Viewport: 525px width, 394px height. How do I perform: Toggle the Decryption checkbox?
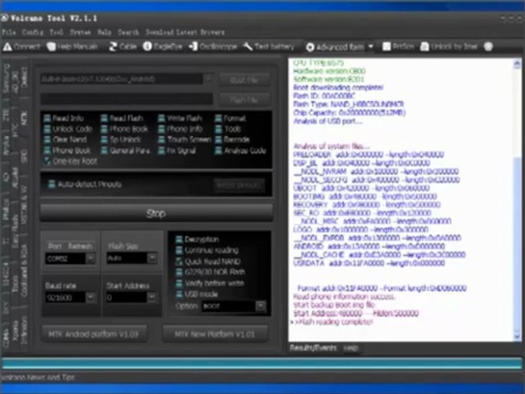(179, 240)
